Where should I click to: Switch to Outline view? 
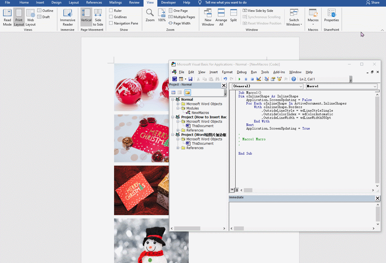tap(45, 10)
